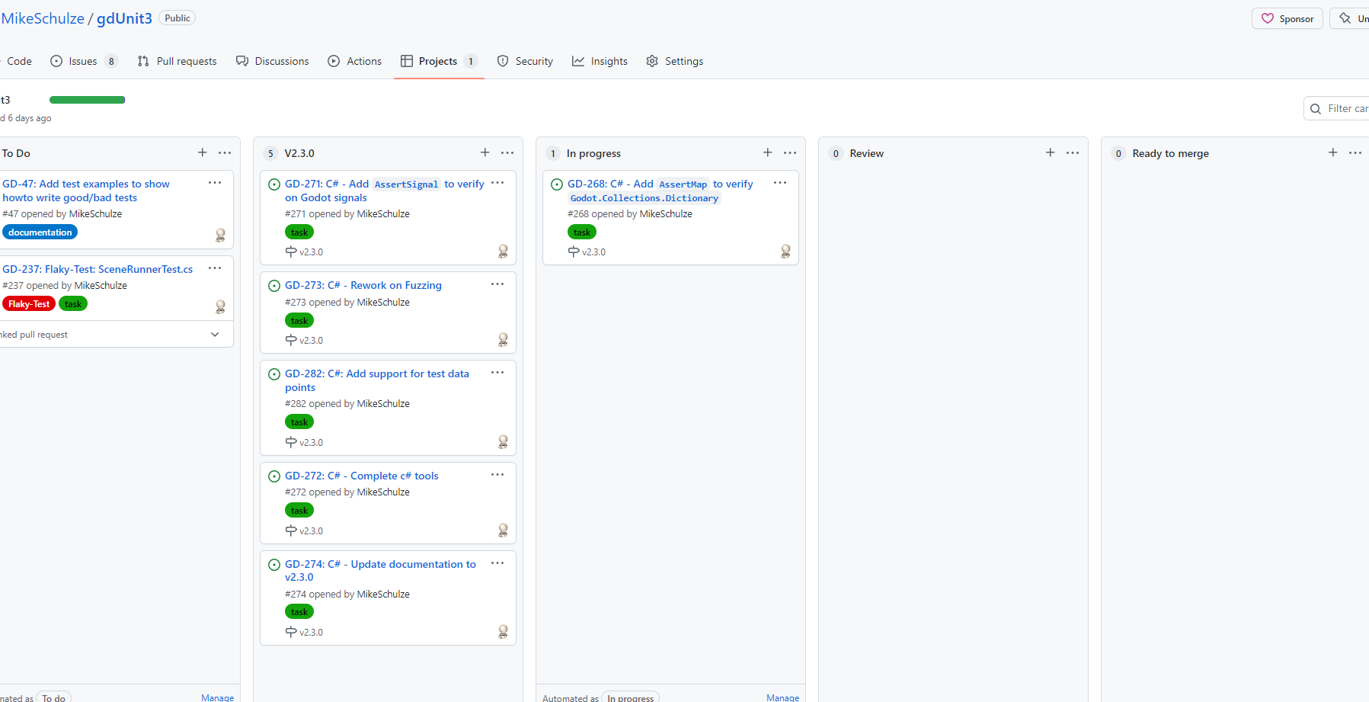Screen dimensions: 1369x702
Task: Click the green progress bar near the board title
Action: point(87,99)
